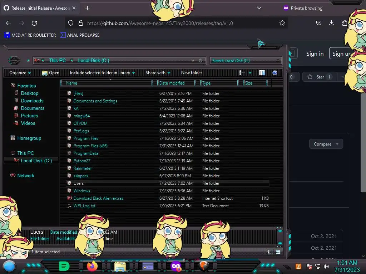Go back in Firefox browser
The height and width of the screenshot is (274, 366).
point(9,23)
